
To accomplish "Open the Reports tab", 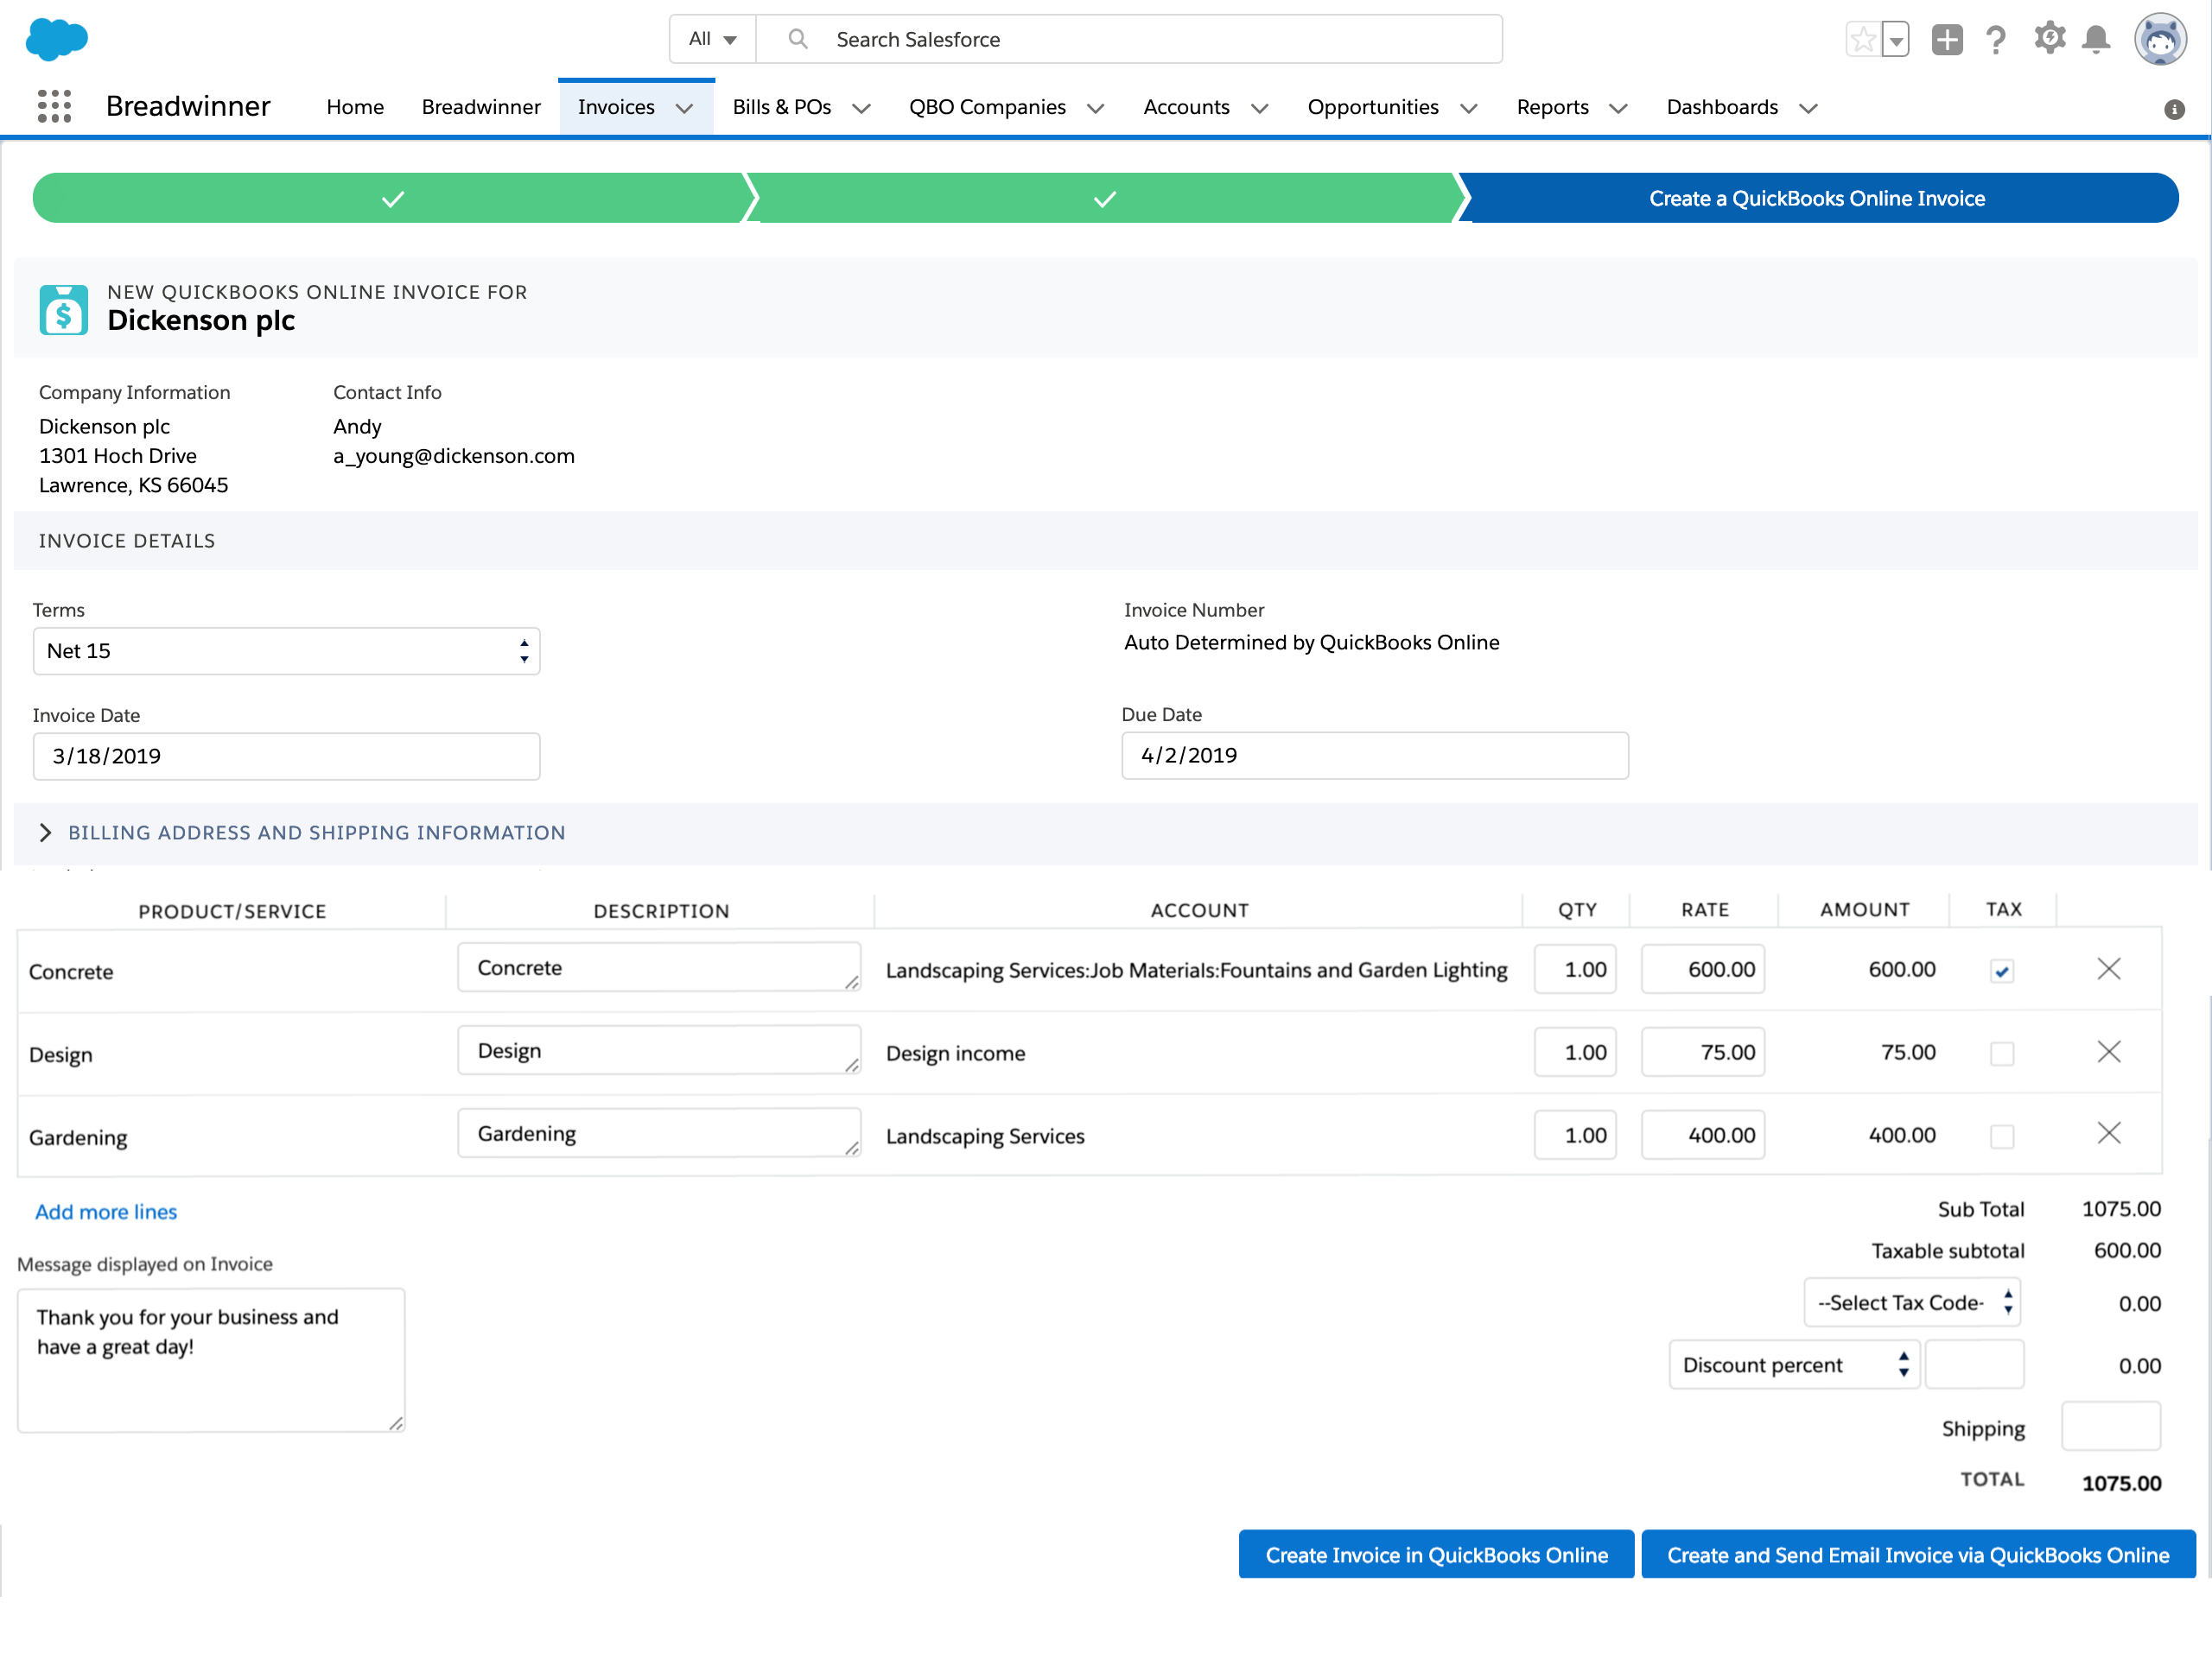I will (1552, 107).
